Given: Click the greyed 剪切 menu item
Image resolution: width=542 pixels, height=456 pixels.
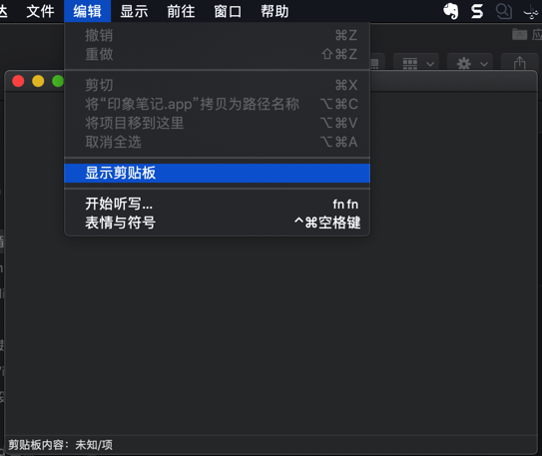Looking at the screenshot, I should tap(217, 85).
